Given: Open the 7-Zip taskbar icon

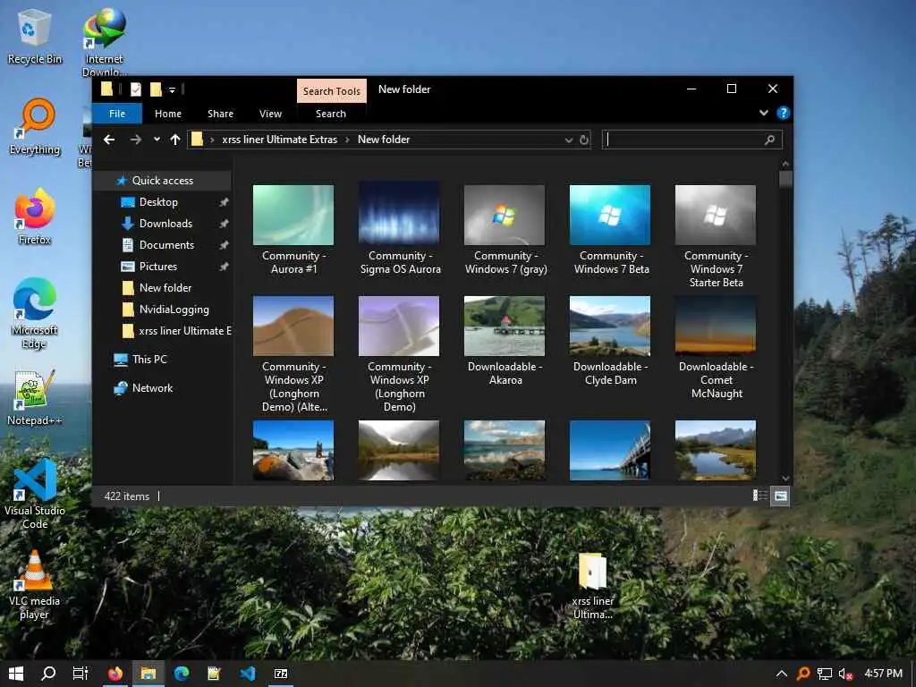Looking at the screenshot, I should (x=281, y=674).
